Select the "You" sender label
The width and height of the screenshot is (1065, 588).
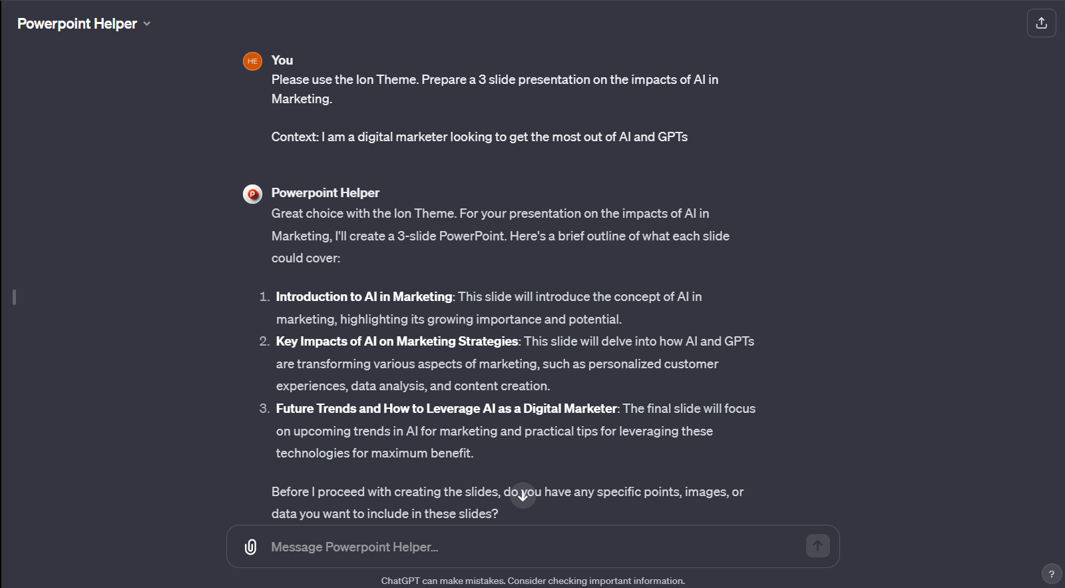point(282,60)
